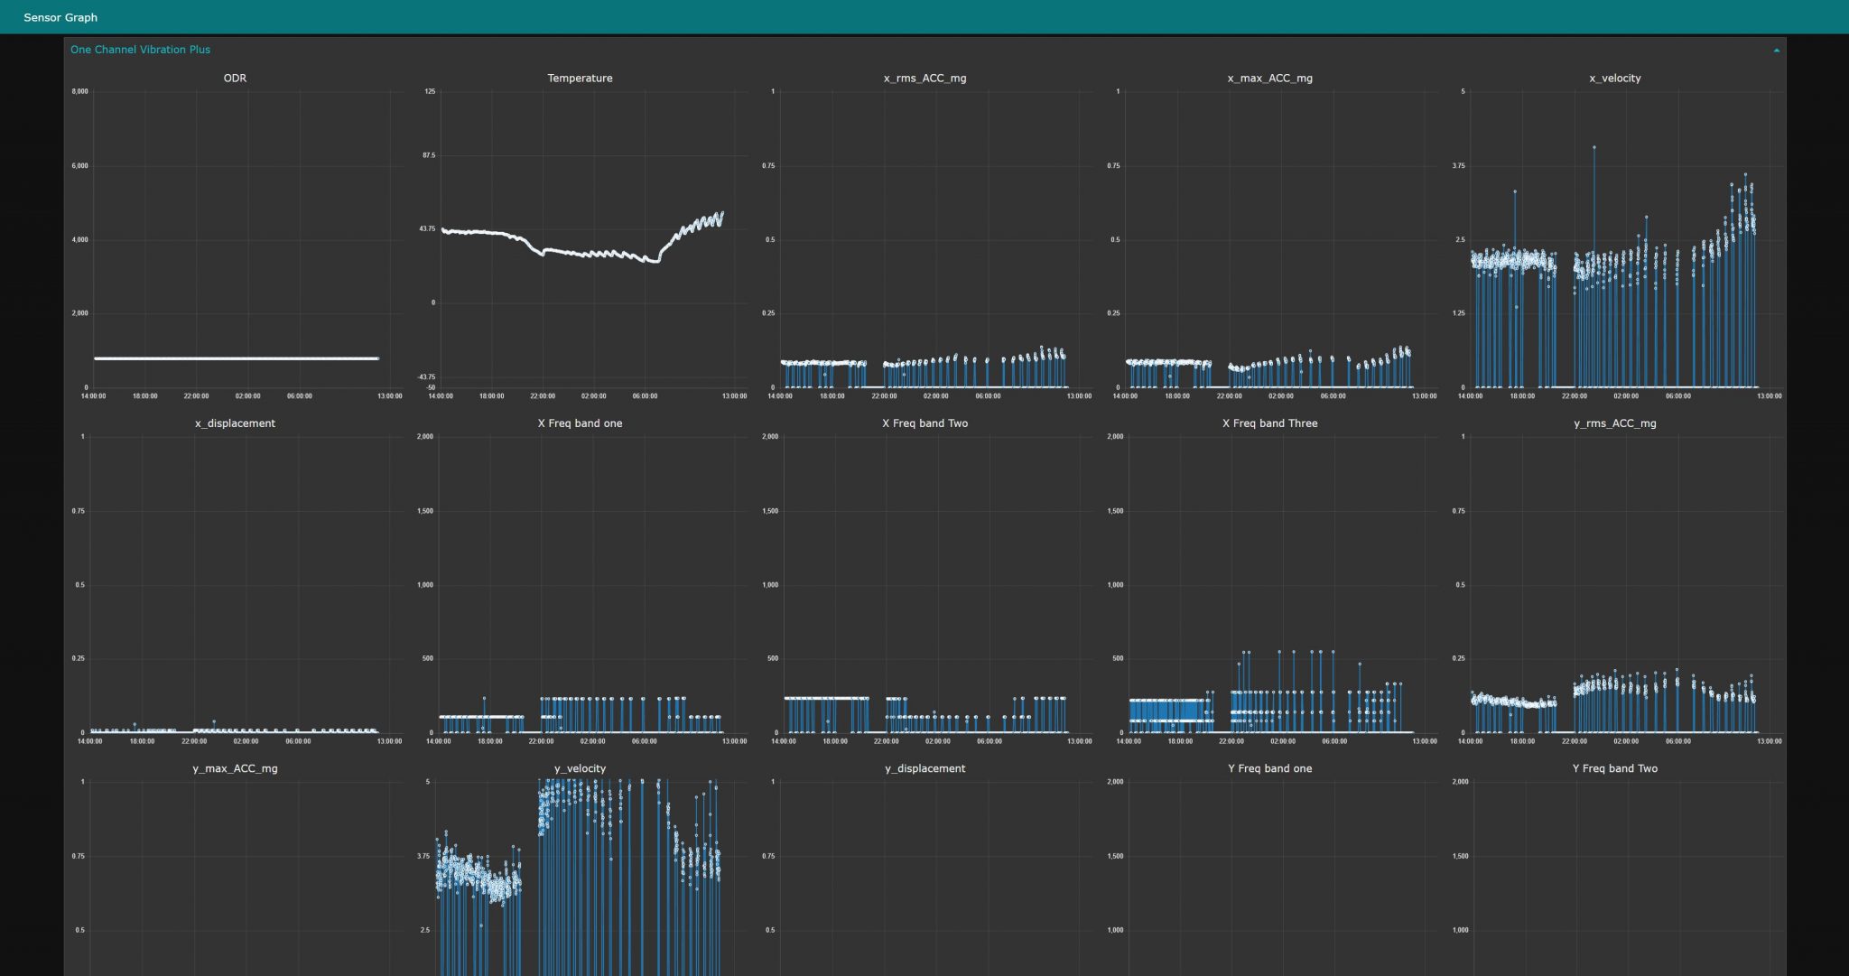Click the Y Freq band one chart title
Viewport: 1849px width, 976px height.
point(1269,769)
